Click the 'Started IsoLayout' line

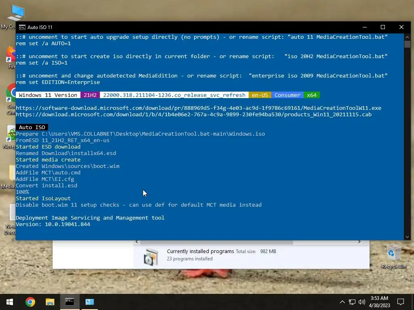pos(43,198)
